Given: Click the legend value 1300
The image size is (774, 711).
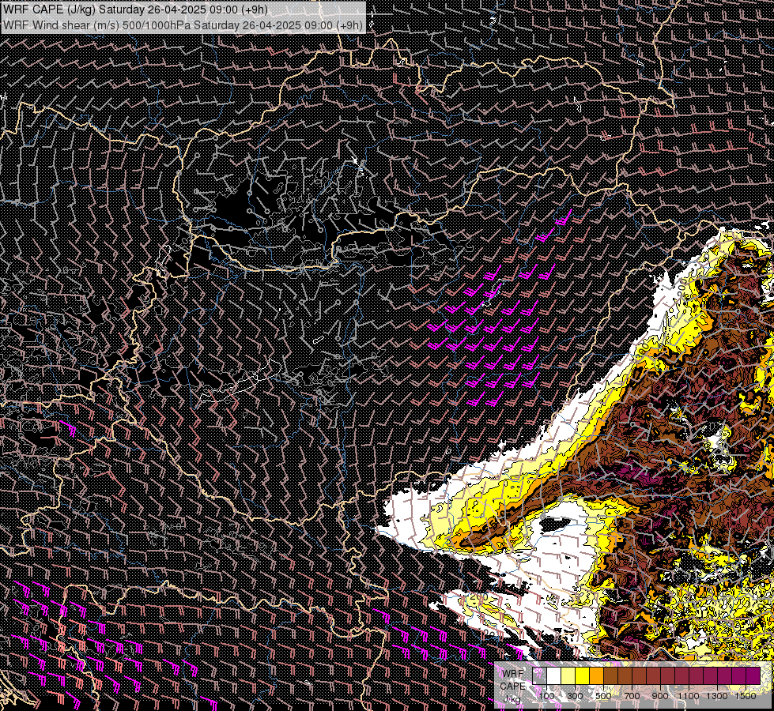Looking at the screenshot, I should (717, 696).
